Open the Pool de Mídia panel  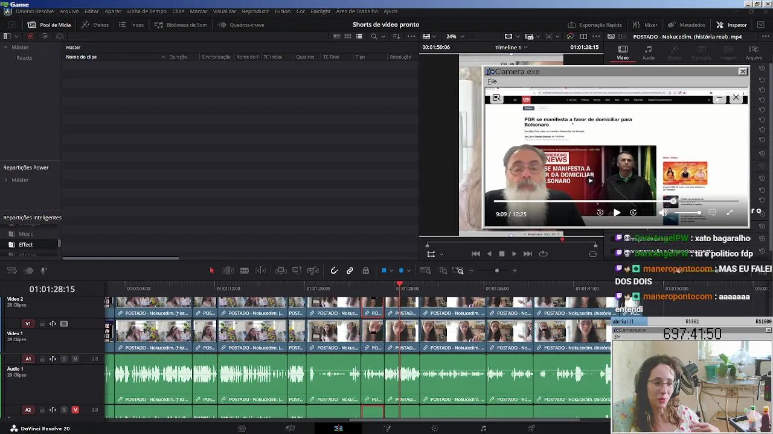tap(49, 25)
